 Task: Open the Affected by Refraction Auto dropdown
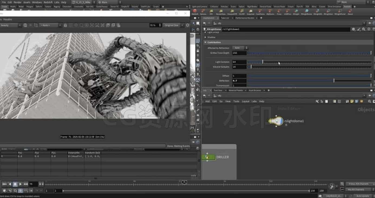240,48
